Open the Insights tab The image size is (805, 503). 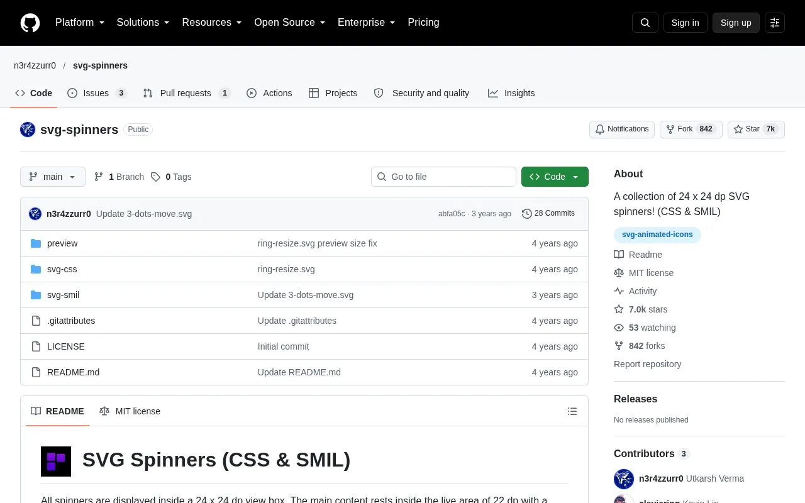(511, 93)
